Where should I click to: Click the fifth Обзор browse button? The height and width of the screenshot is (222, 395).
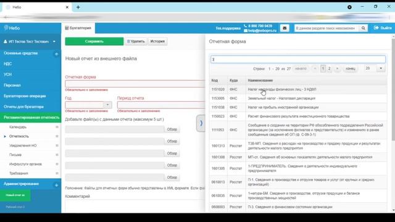coord(172,178)
